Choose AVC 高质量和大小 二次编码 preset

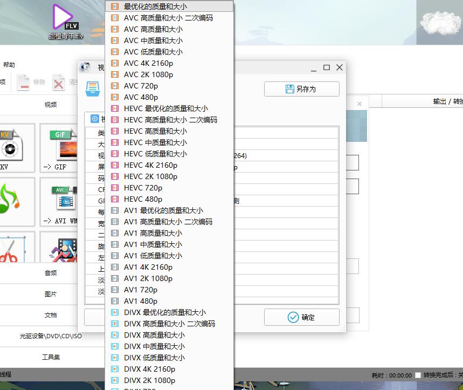(x=169, y=18)
